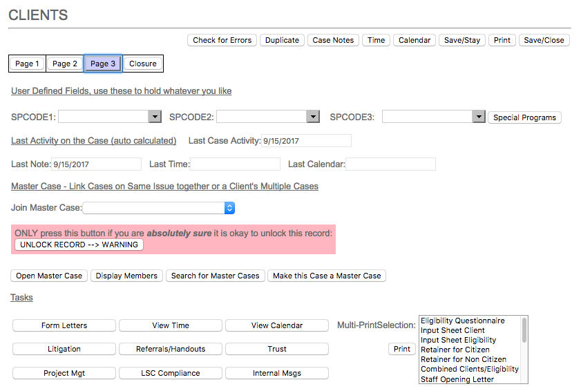Click the Last Time input field

tap(235, 164)
